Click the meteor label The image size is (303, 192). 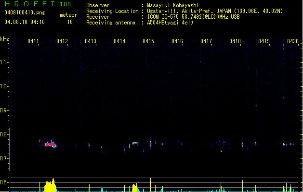pyautogui.click(x=68, y=15)
